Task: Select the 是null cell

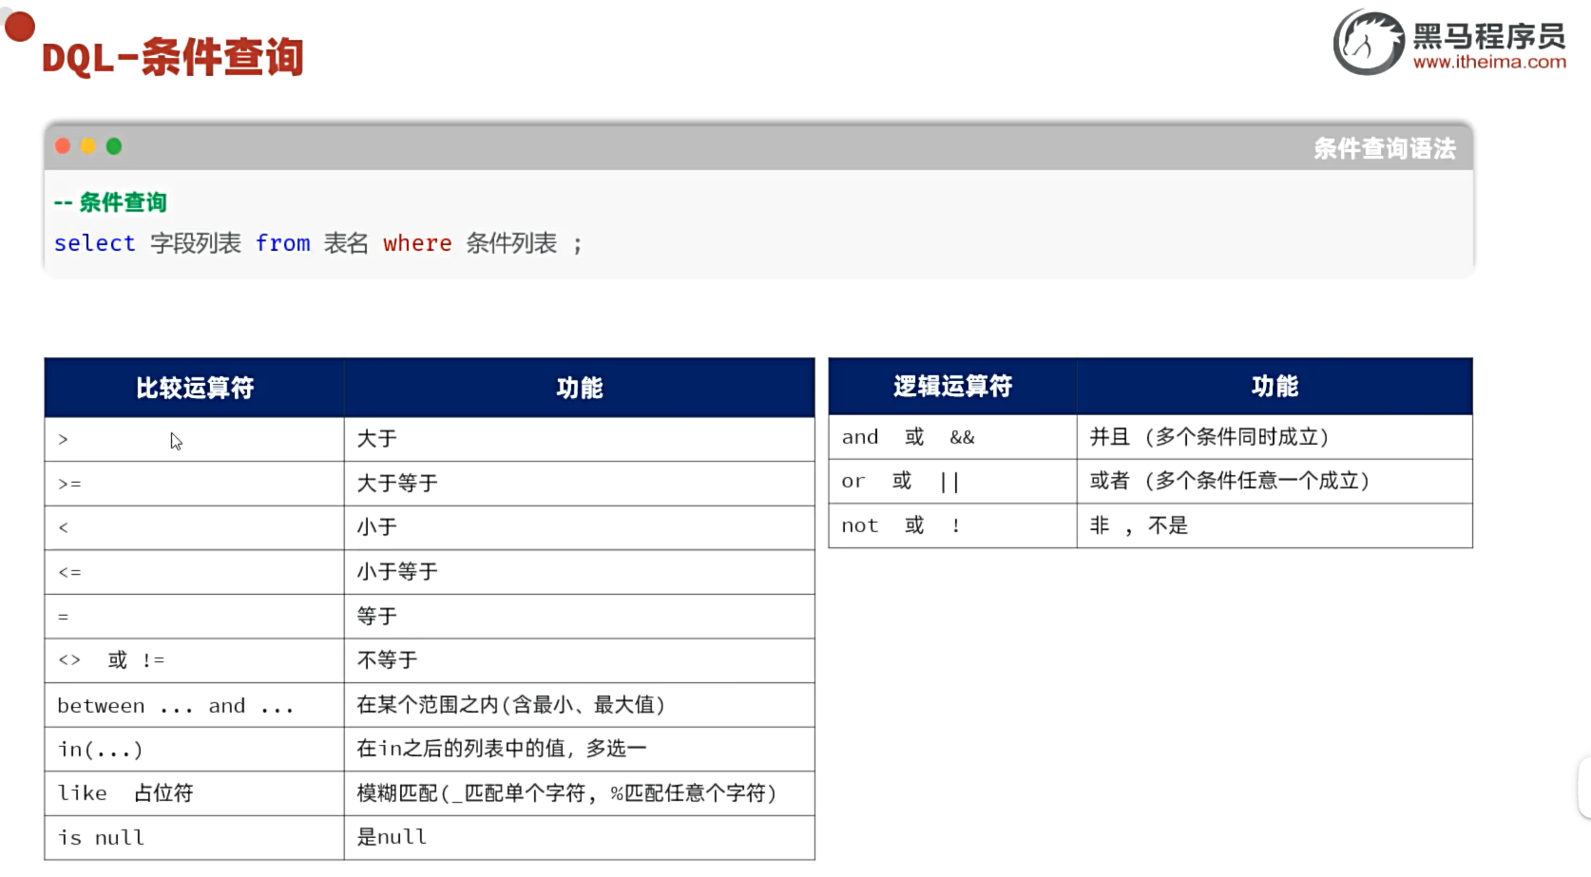Action: (580, 837)
